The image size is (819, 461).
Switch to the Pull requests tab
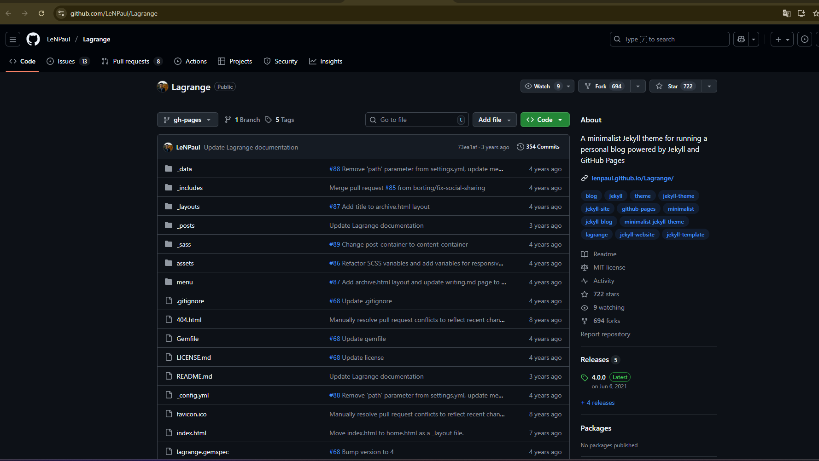pos(131,61)
